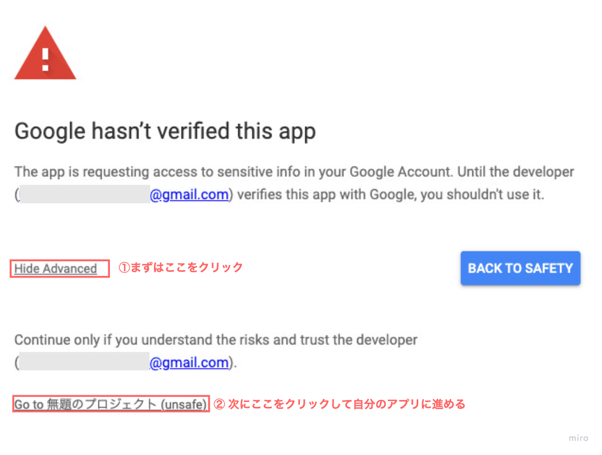Click the red まずはここをクリック annotation text

coord(186,268)
